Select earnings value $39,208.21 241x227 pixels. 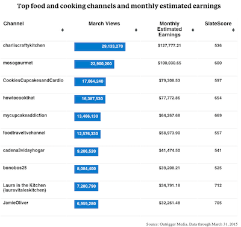click(169, 168)
